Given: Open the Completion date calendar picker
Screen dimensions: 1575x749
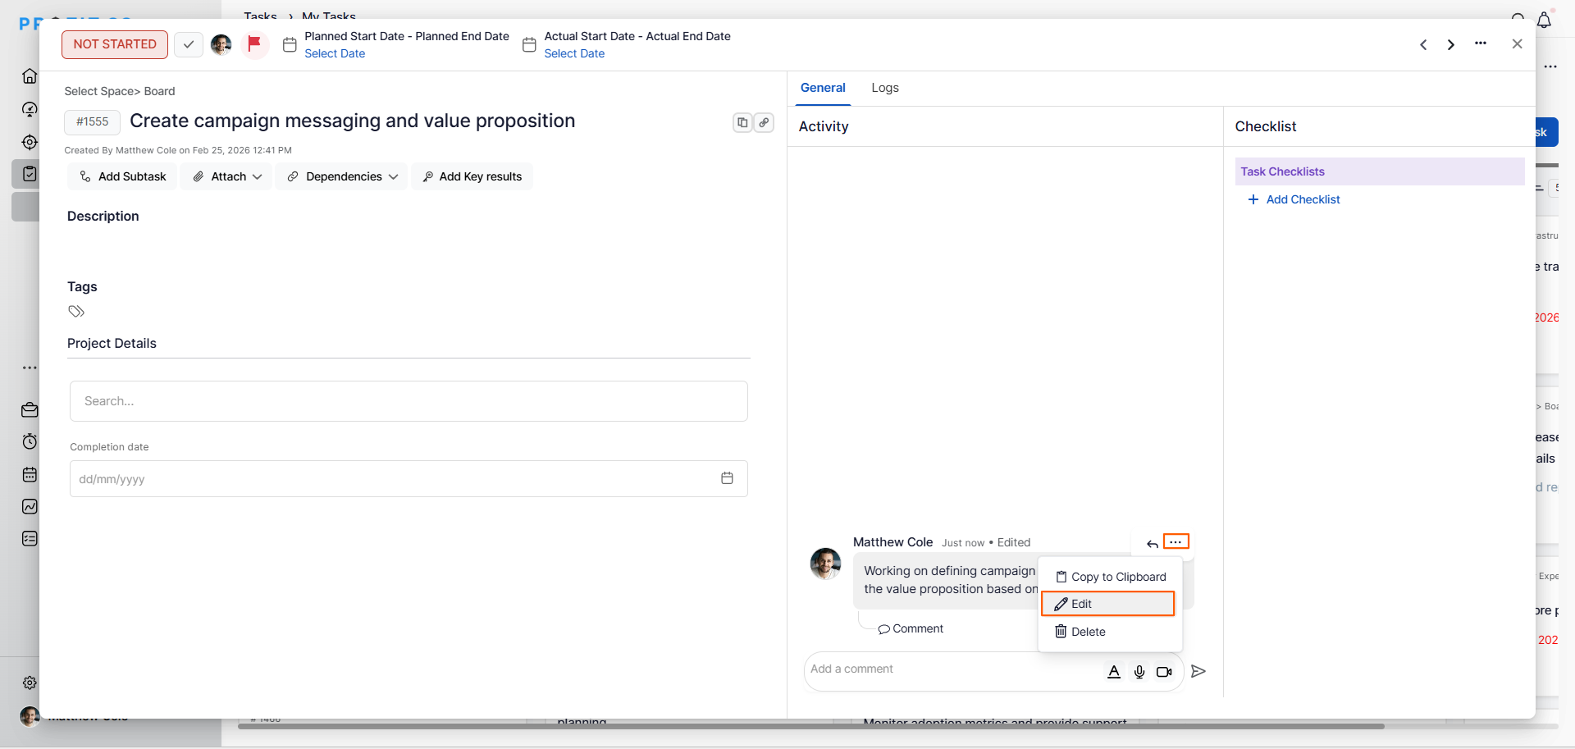Looking at the screenshot, I should (727, 478).
